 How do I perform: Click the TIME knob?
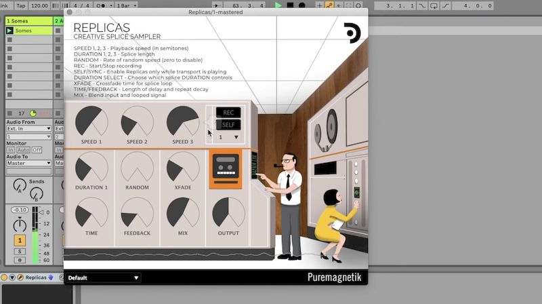(91, 212)
